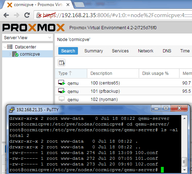192x174 pixels.
Task: Click the PuTTY icon in title bar
Action: [12, 110]
